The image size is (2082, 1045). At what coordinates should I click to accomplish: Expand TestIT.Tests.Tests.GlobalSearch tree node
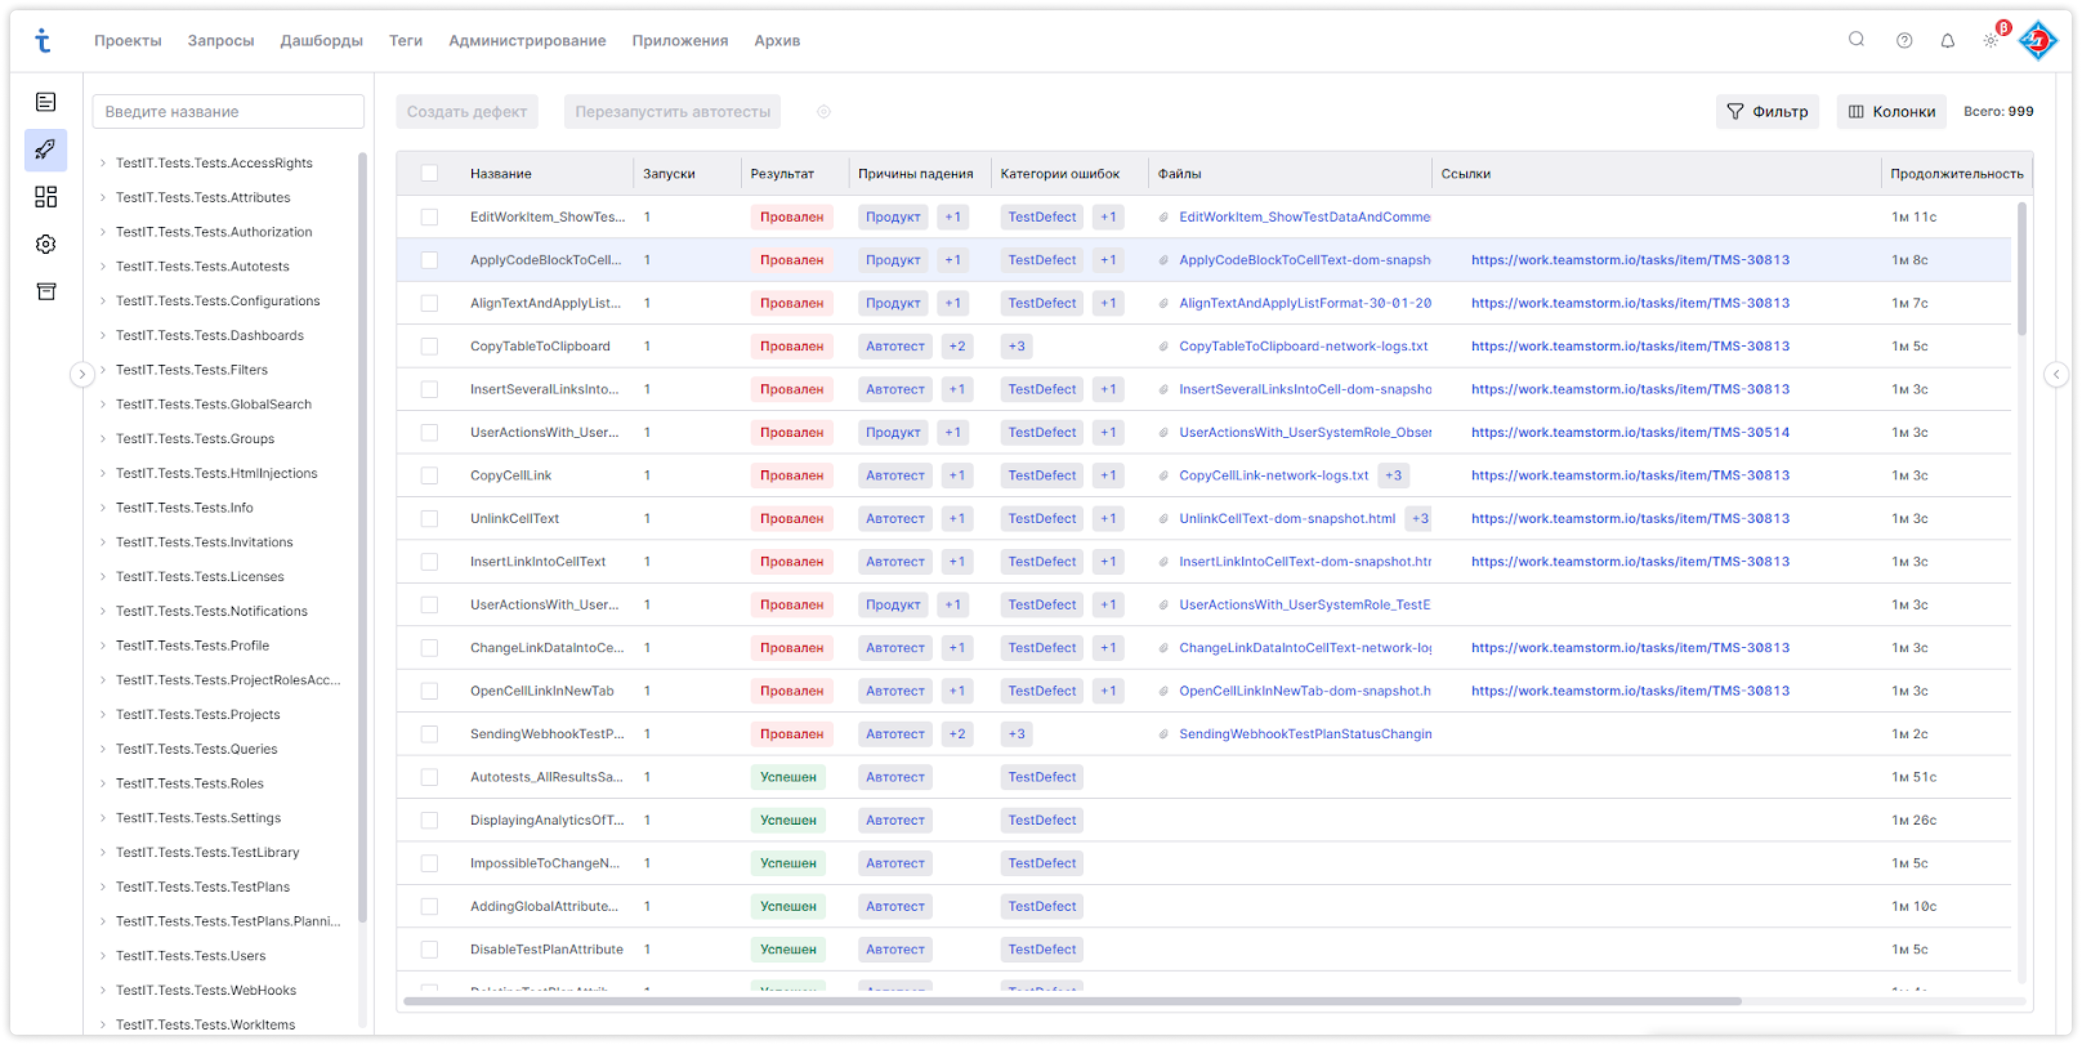coord(103,404)
